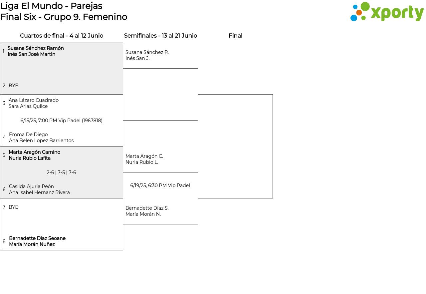Viewport: 426px width, 294px height.
Task: Click the BYE slot at seed 7
Action: pos(13,207)
